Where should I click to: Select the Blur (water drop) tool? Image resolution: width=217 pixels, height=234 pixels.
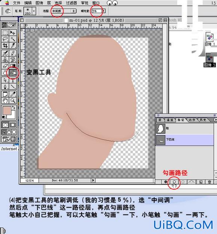tap(5, 73)
